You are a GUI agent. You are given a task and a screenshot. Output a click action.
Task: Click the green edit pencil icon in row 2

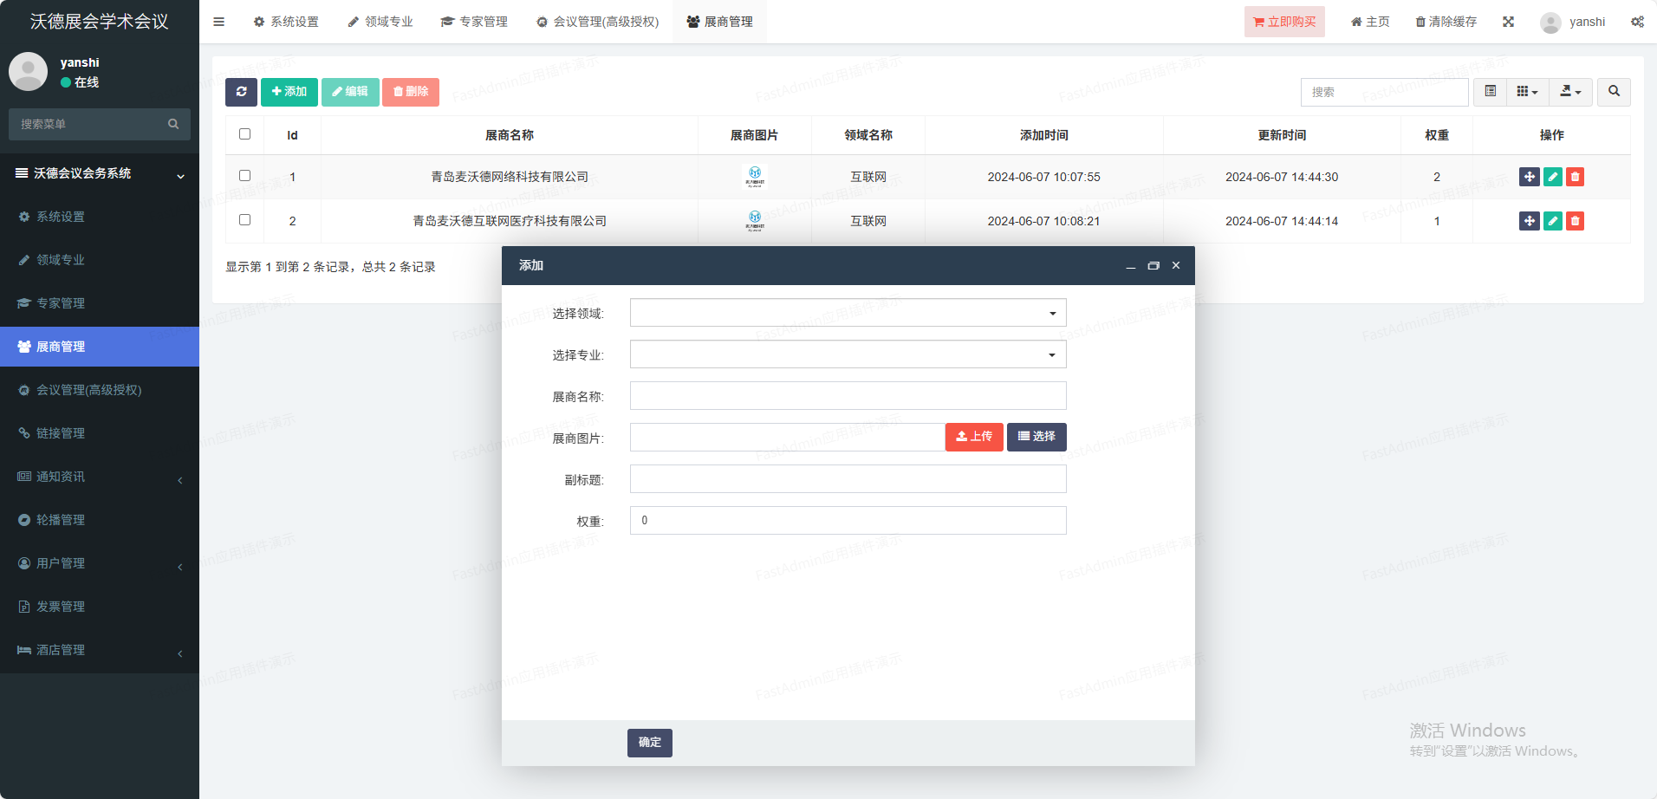pyautogui.click(x=1552, y=221)
